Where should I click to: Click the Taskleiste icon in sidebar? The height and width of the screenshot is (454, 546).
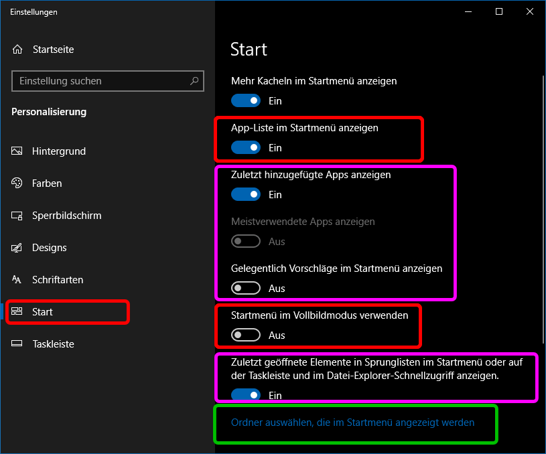tap(17, 344)
